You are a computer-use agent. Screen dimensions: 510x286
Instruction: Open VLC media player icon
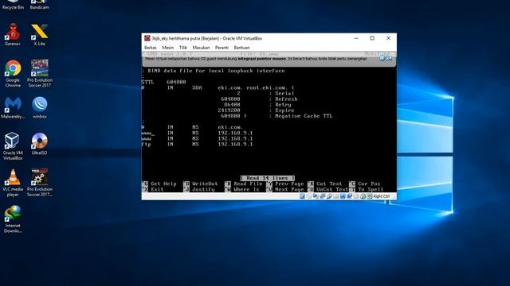[13, 182]
